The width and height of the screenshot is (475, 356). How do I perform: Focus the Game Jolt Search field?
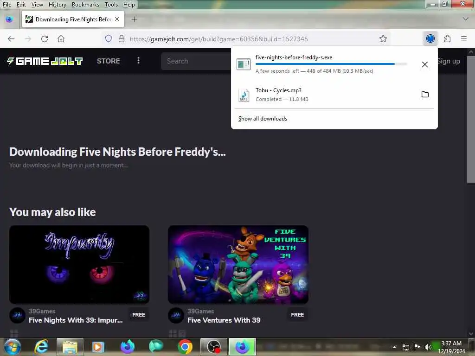[x=197, y=61]
